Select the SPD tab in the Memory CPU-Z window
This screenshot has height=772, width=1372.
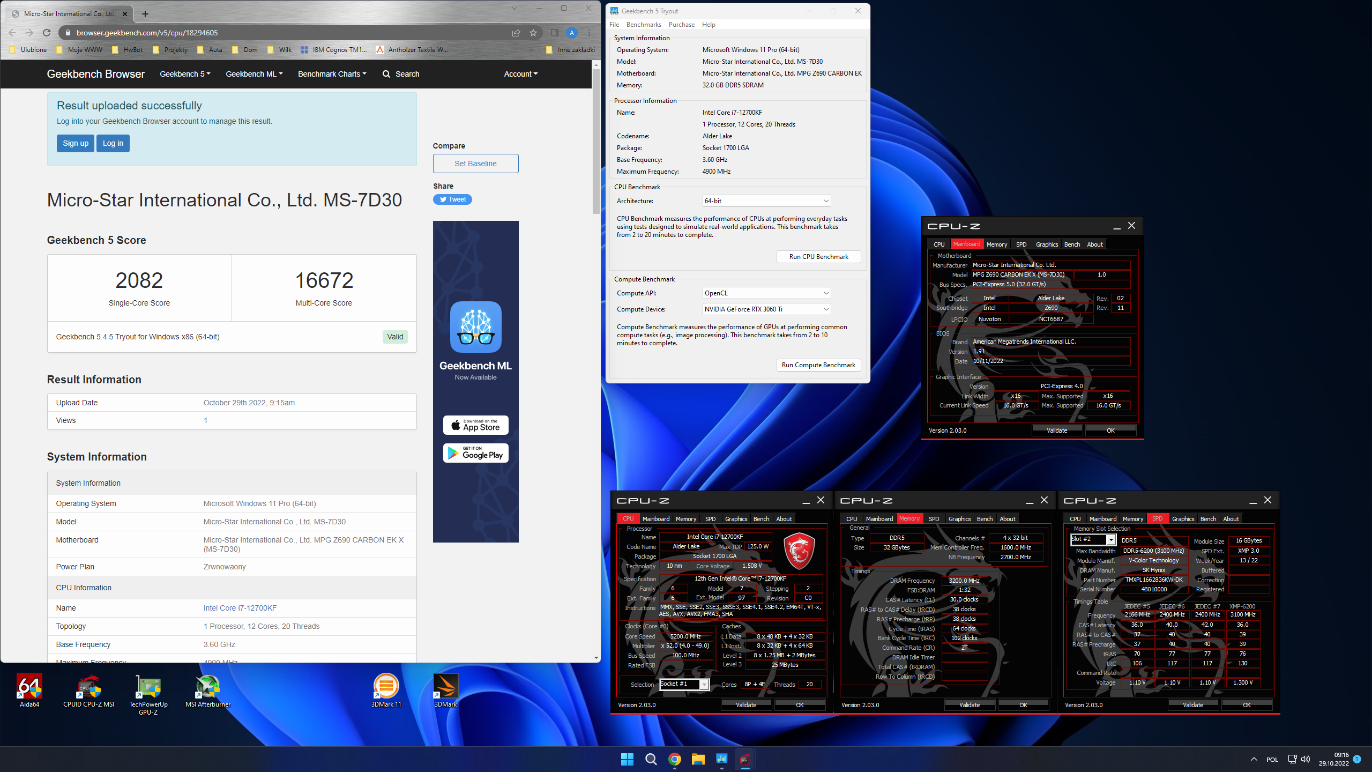pyautogui.click(x=934, y=519)
